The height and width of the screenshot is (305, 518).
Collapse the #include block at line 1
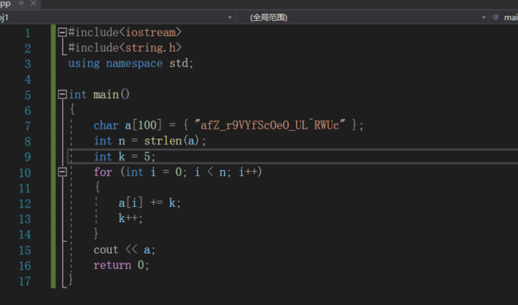[62, 33]
